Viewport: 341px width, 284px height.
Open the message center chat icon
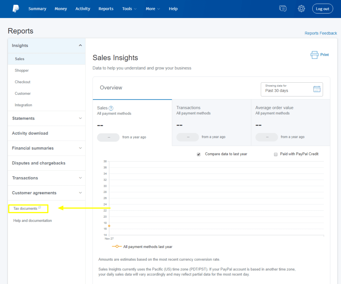(283, 9)
